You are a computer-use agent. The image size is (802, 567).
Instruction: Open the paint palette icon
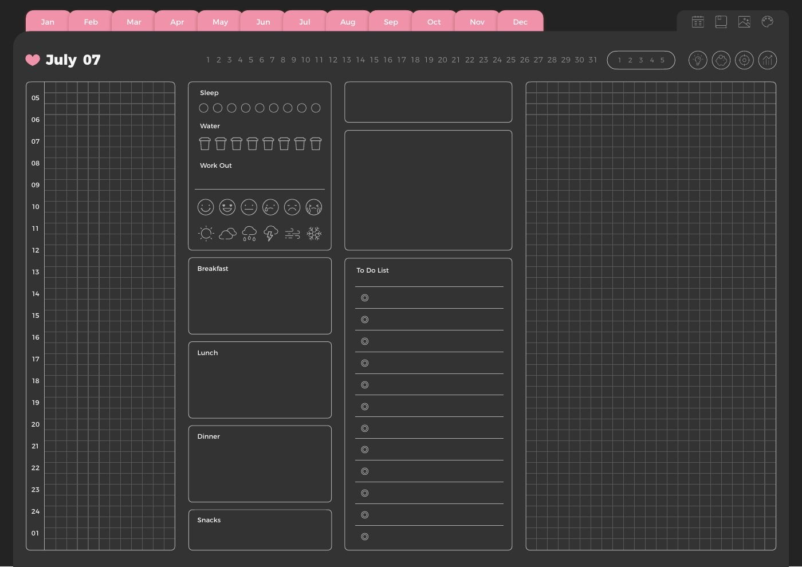click(768, 22)
